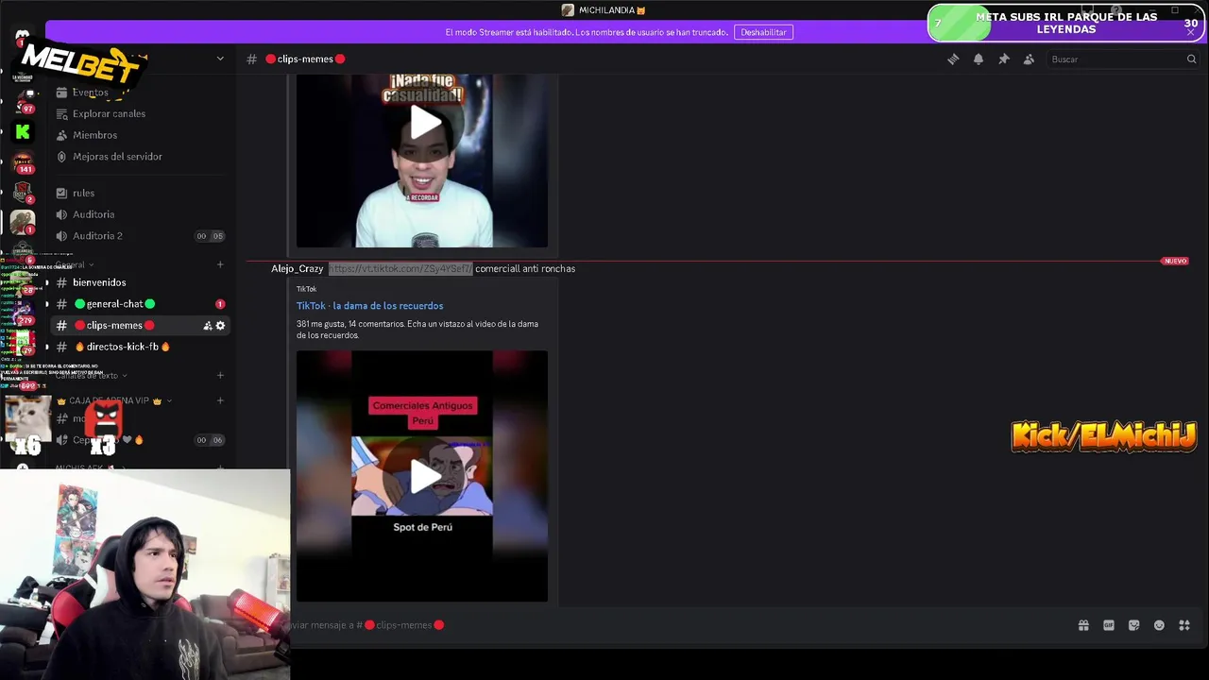Collapse the Canales de texto category
Screen dimensions: 1209x680
pyautogui.click(x=91, y=375)
